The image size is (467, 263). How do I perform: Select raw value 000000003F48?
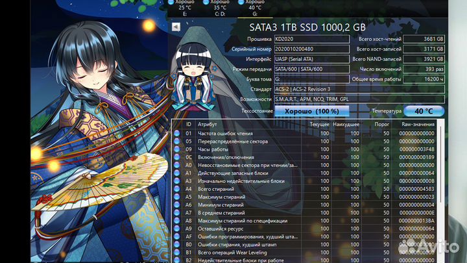click(x=416, y=149)
